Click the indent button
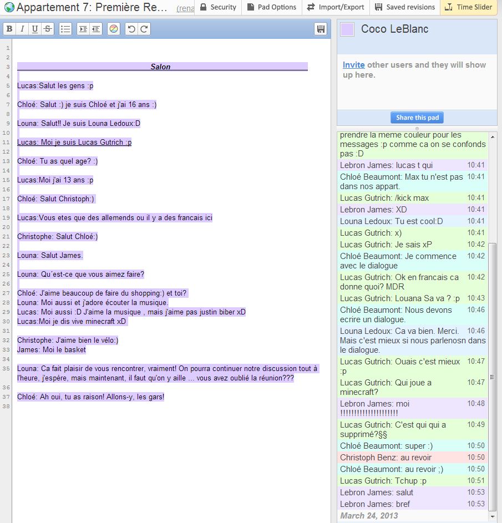 83,29
